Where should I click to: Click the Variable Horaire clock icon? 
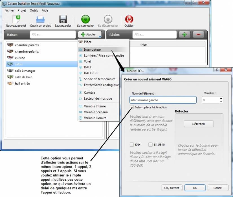81,118
